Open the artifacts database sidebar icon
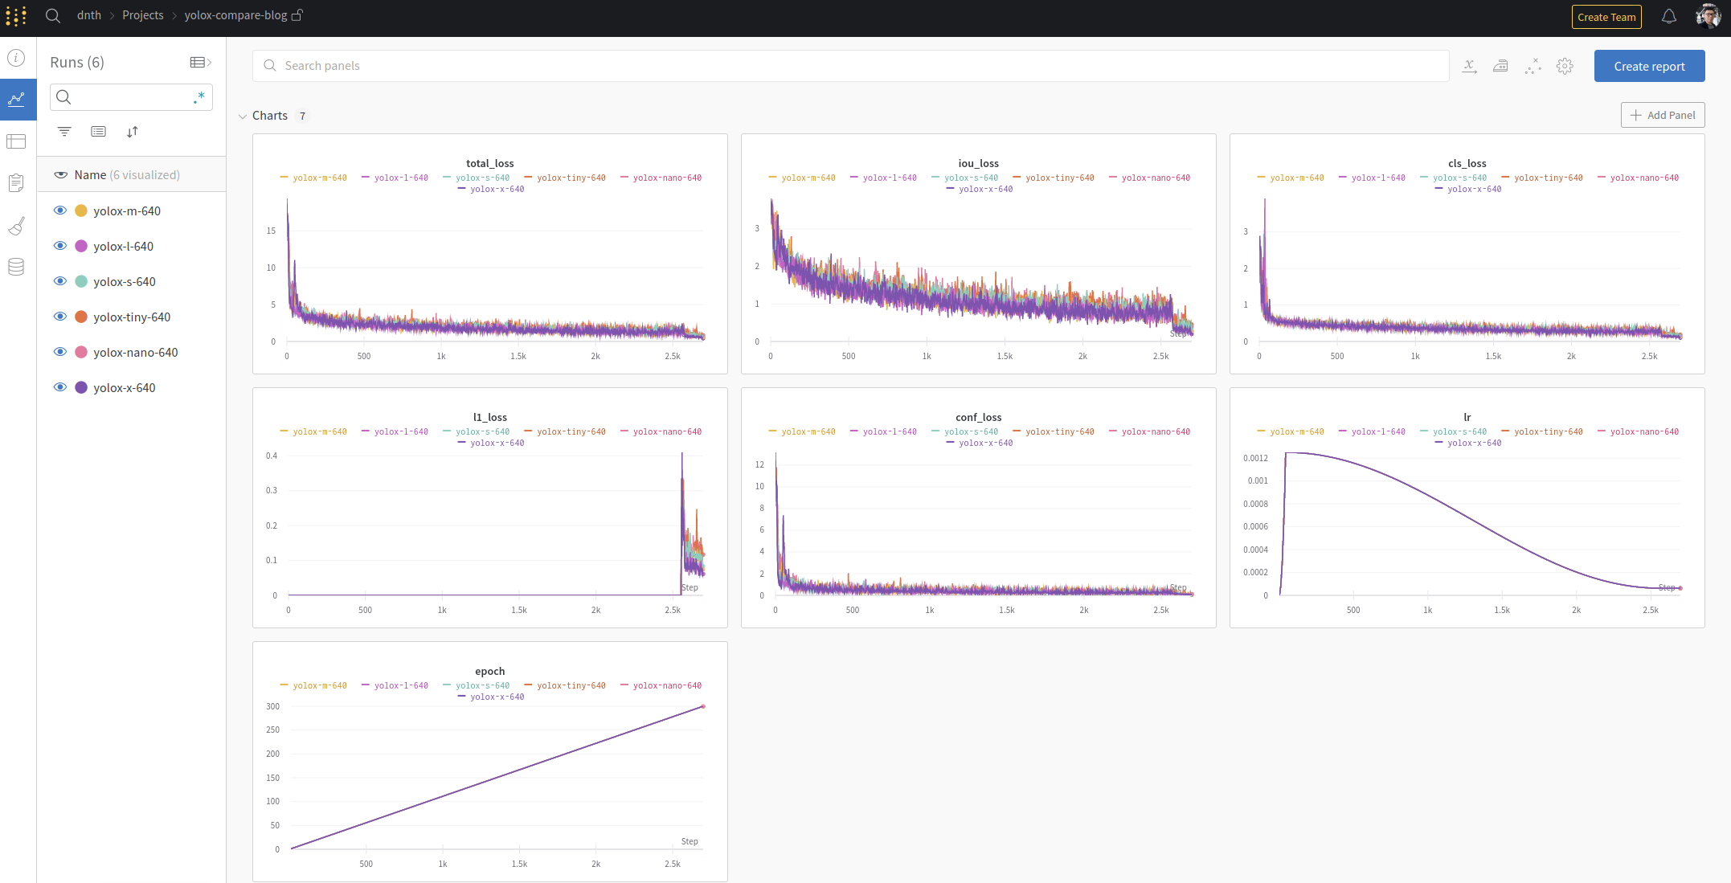The height and width of the screenshot is (883, 1731). pyautogui.click(x=16, y=267)
